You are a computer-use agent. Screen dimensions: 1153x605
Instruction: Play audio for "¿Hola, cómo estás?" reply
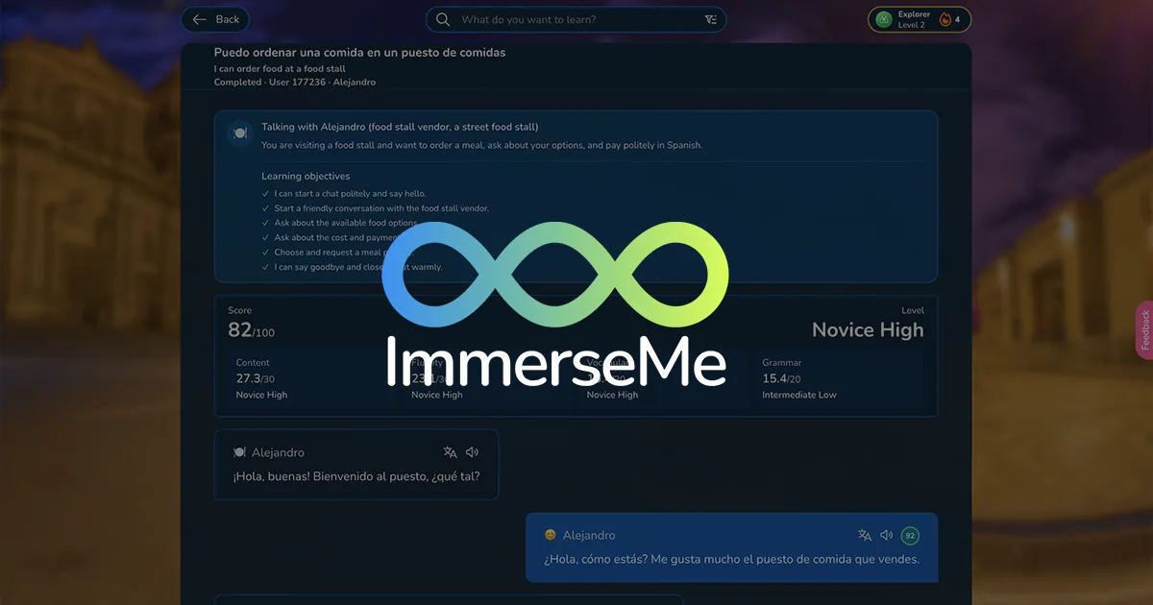[x=887, y=535]
